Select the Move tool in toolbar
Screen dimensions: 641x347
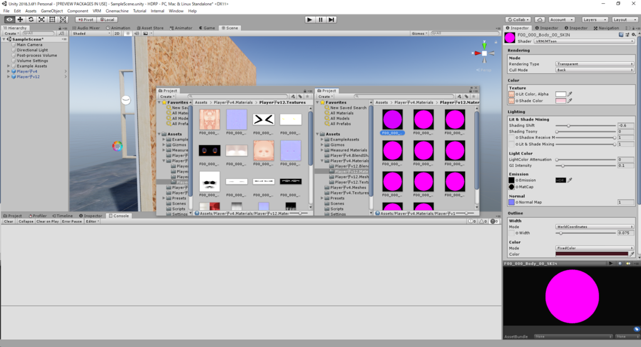point(20,19)
